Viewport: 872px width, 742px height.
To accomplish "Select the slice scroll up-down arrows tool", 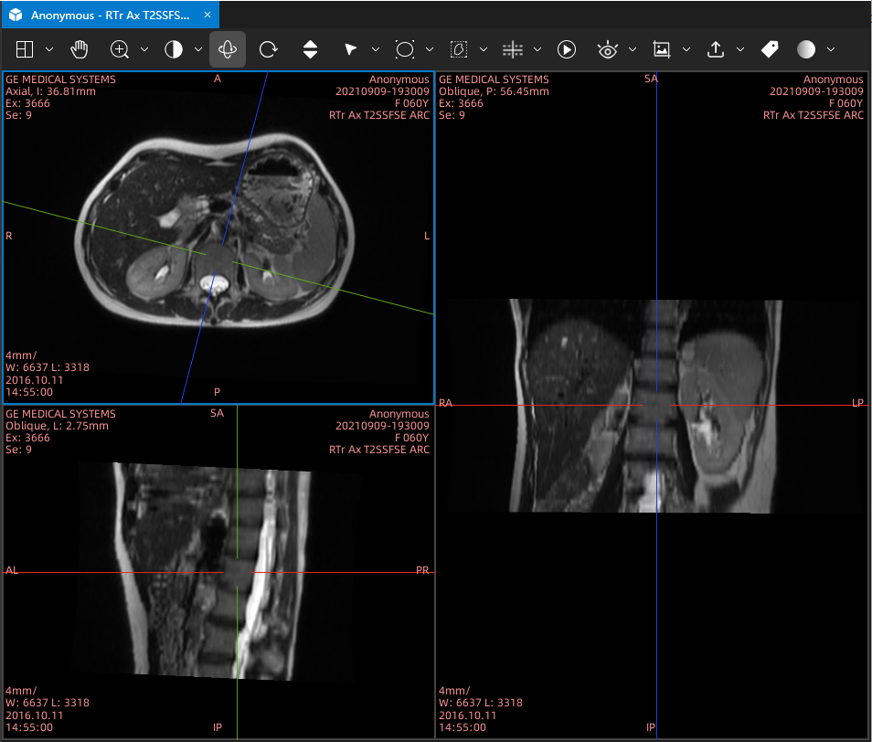I will coord(310,49).
